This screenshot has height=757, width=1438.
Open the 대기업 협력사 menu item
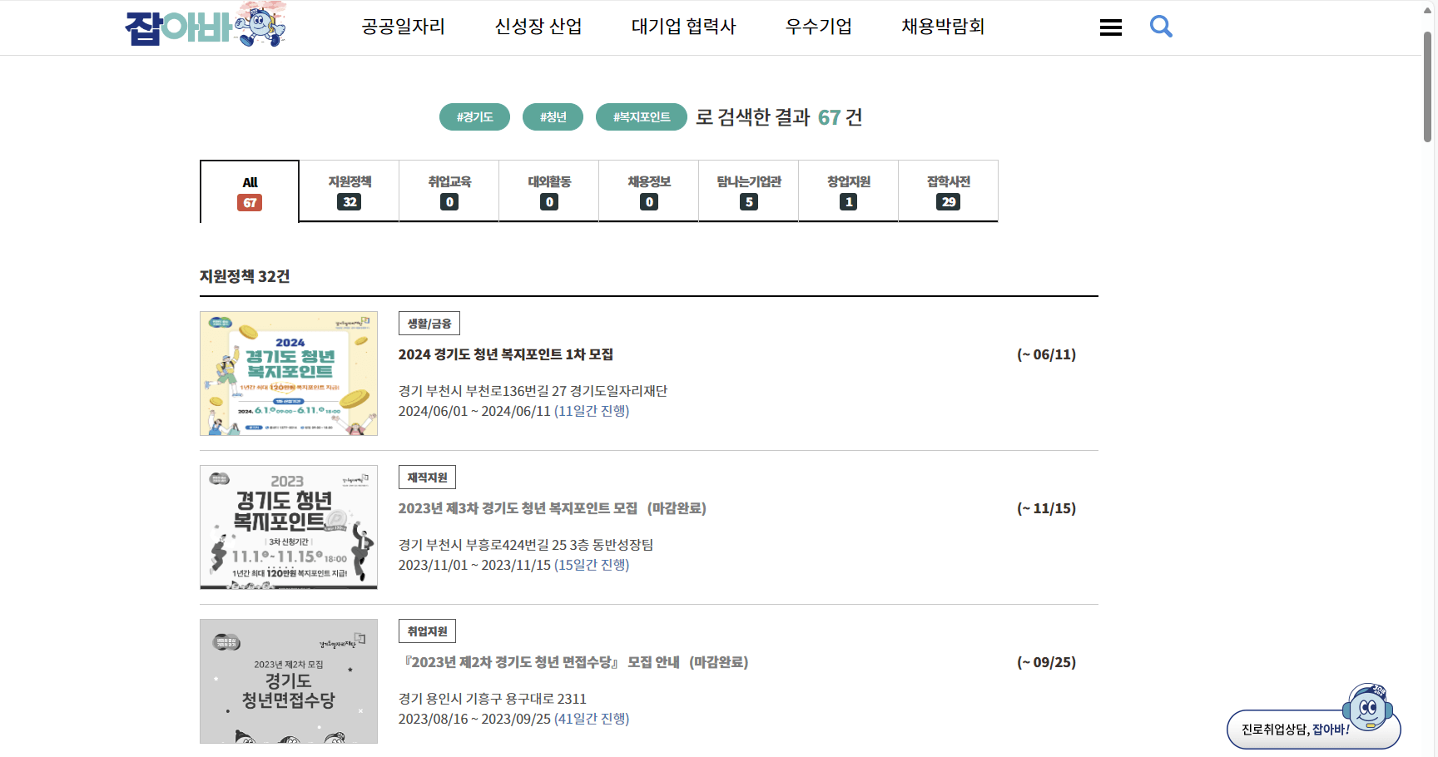(684, 26)
